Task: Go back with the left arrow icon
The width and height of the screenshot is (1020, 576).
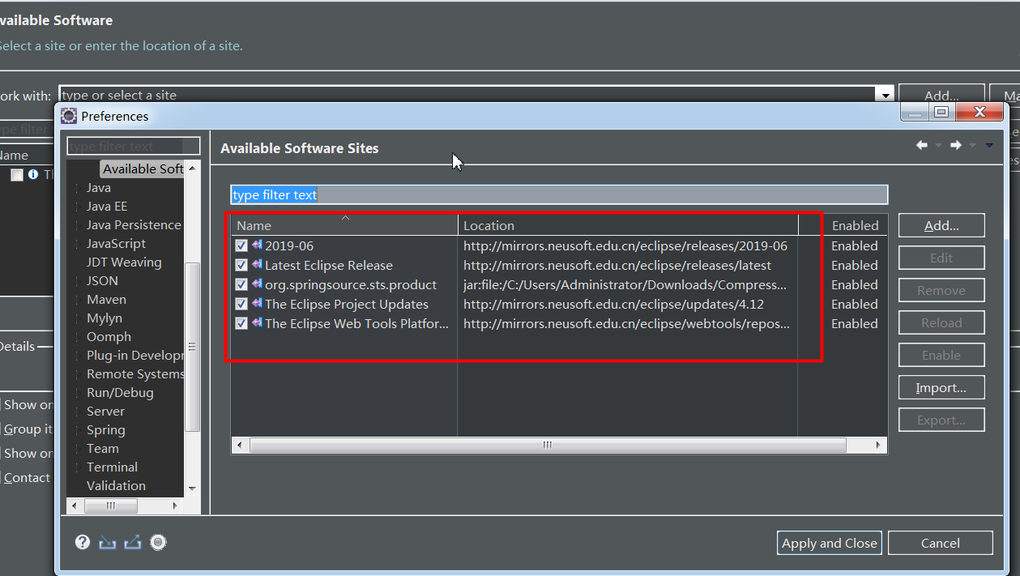Action: [x=922, y=145]
